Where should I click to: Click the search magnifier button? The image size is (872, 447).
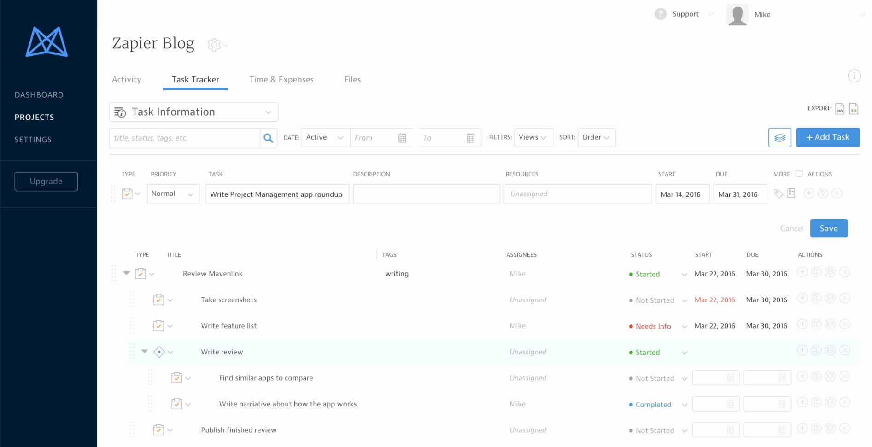pyautogui.click(x=268, y=138)
